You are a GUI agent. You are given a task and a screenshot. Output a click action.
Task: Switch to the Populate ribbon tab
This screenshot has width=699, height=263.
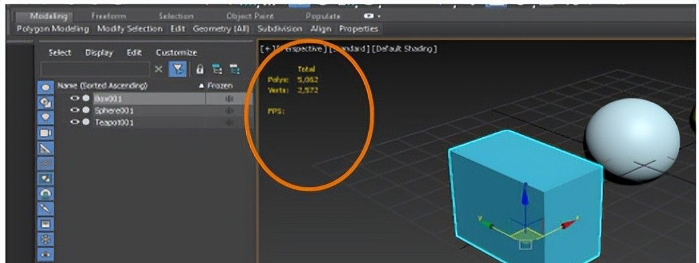click(323, 16)
